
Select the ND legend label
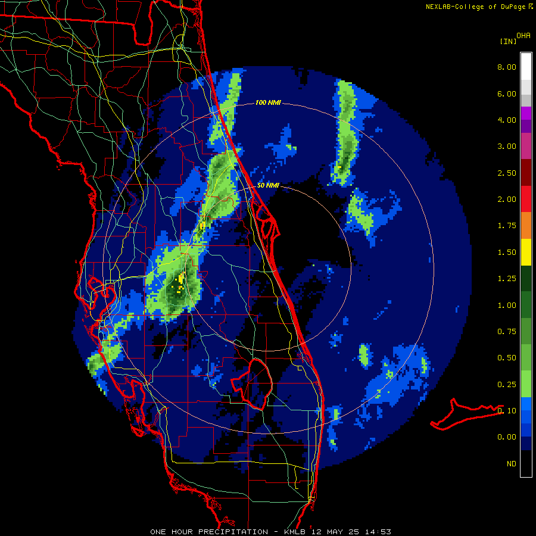click(512, 464)
